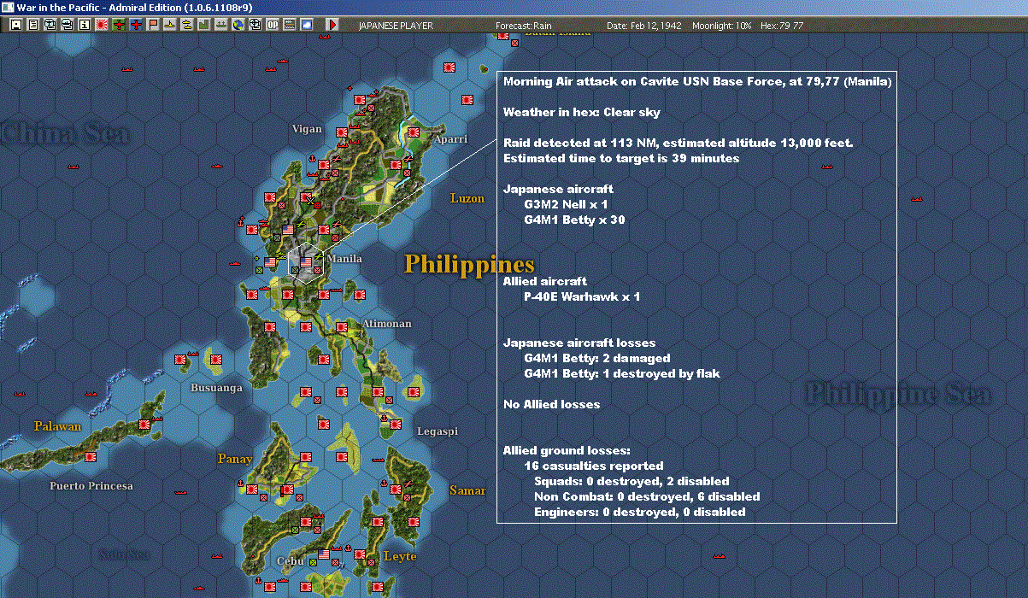The height and width of the screenshot is (598, 1028).
Task: Click the red play arrow to continue
Action: click(333, 26)
